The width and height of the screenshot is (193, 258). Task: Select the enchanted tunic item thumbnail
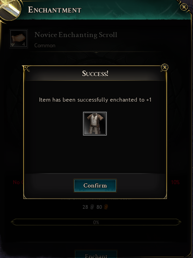tap(95, 123)
